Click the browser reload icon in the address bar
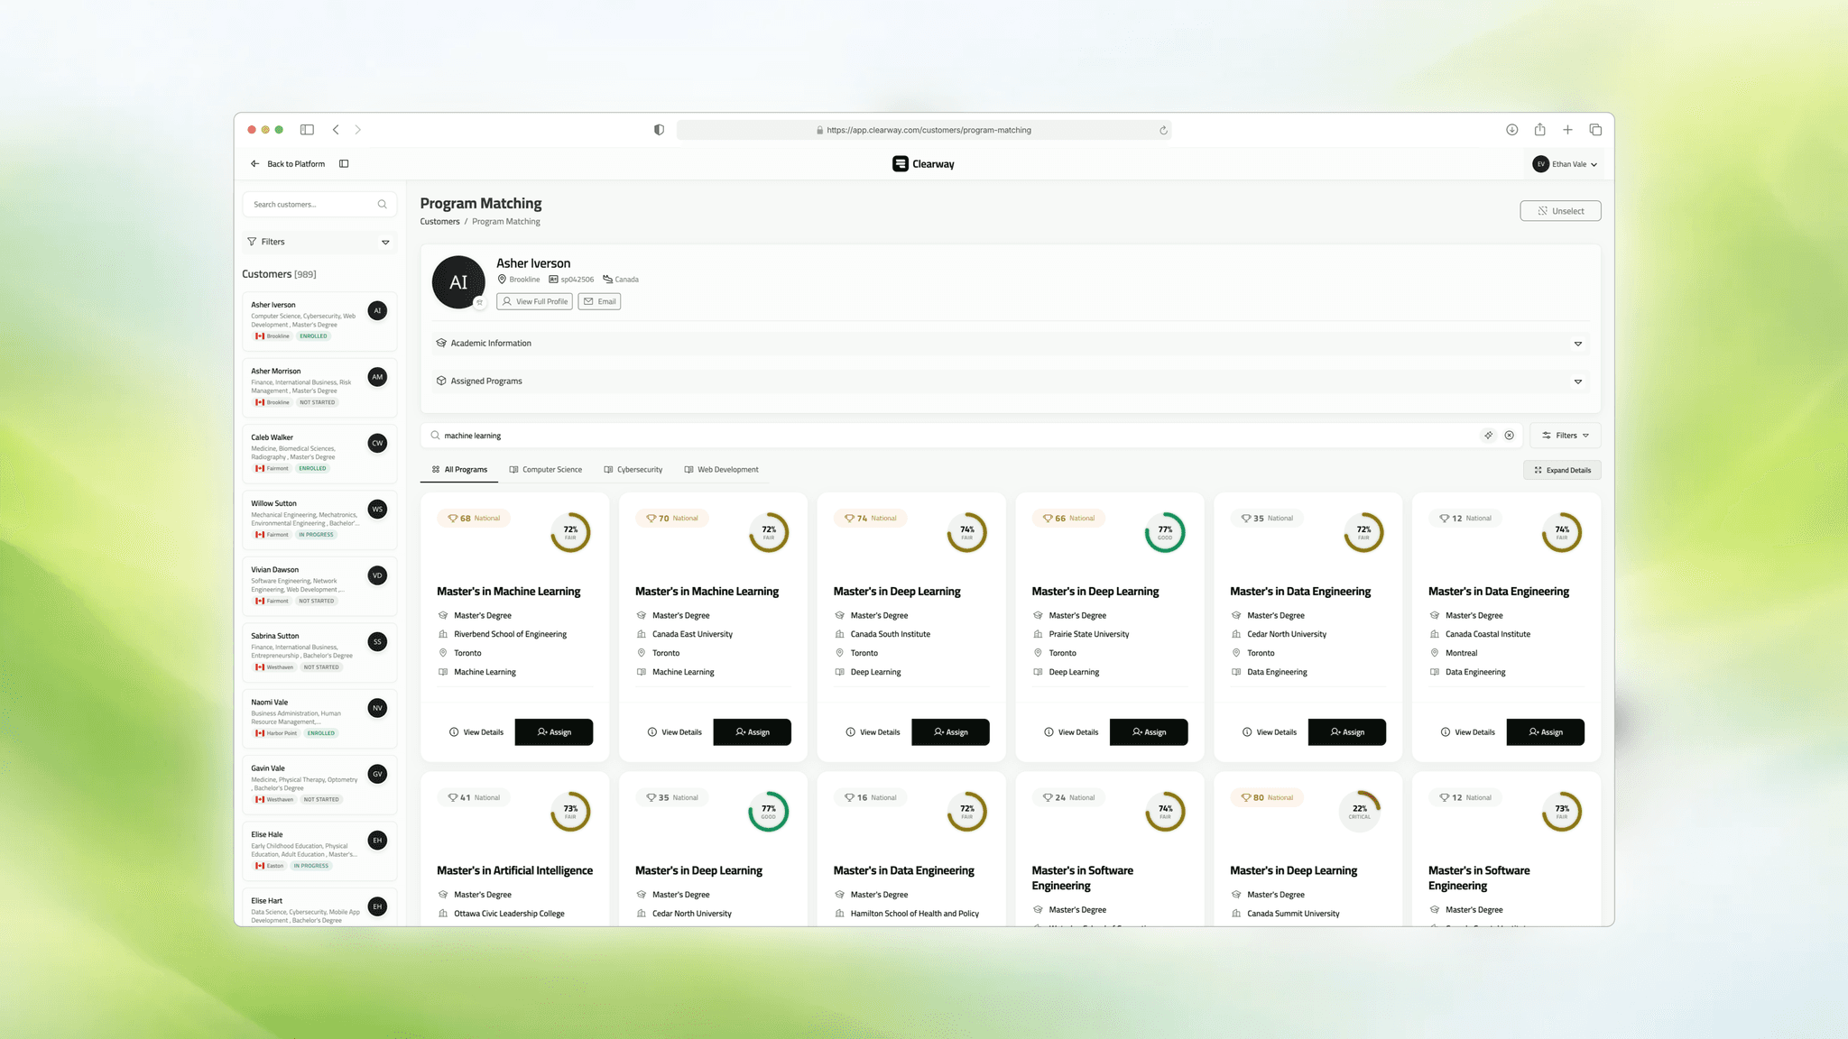The width and height of the screenshot is (1848, 1039). point(1163,130)
